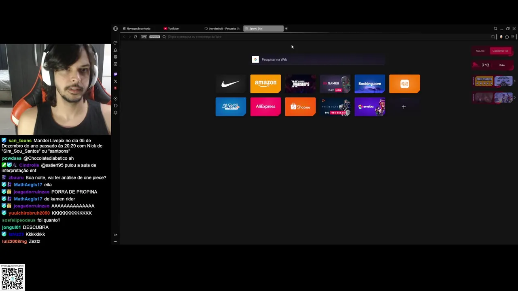The height and width of the screenshot is (291, 518).
Task: Click the Google logo in the search box
Action: 255,59
